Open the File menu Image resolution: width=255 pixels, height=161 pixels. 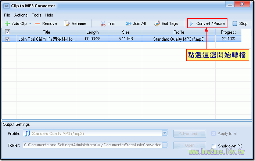pos(7,15)
